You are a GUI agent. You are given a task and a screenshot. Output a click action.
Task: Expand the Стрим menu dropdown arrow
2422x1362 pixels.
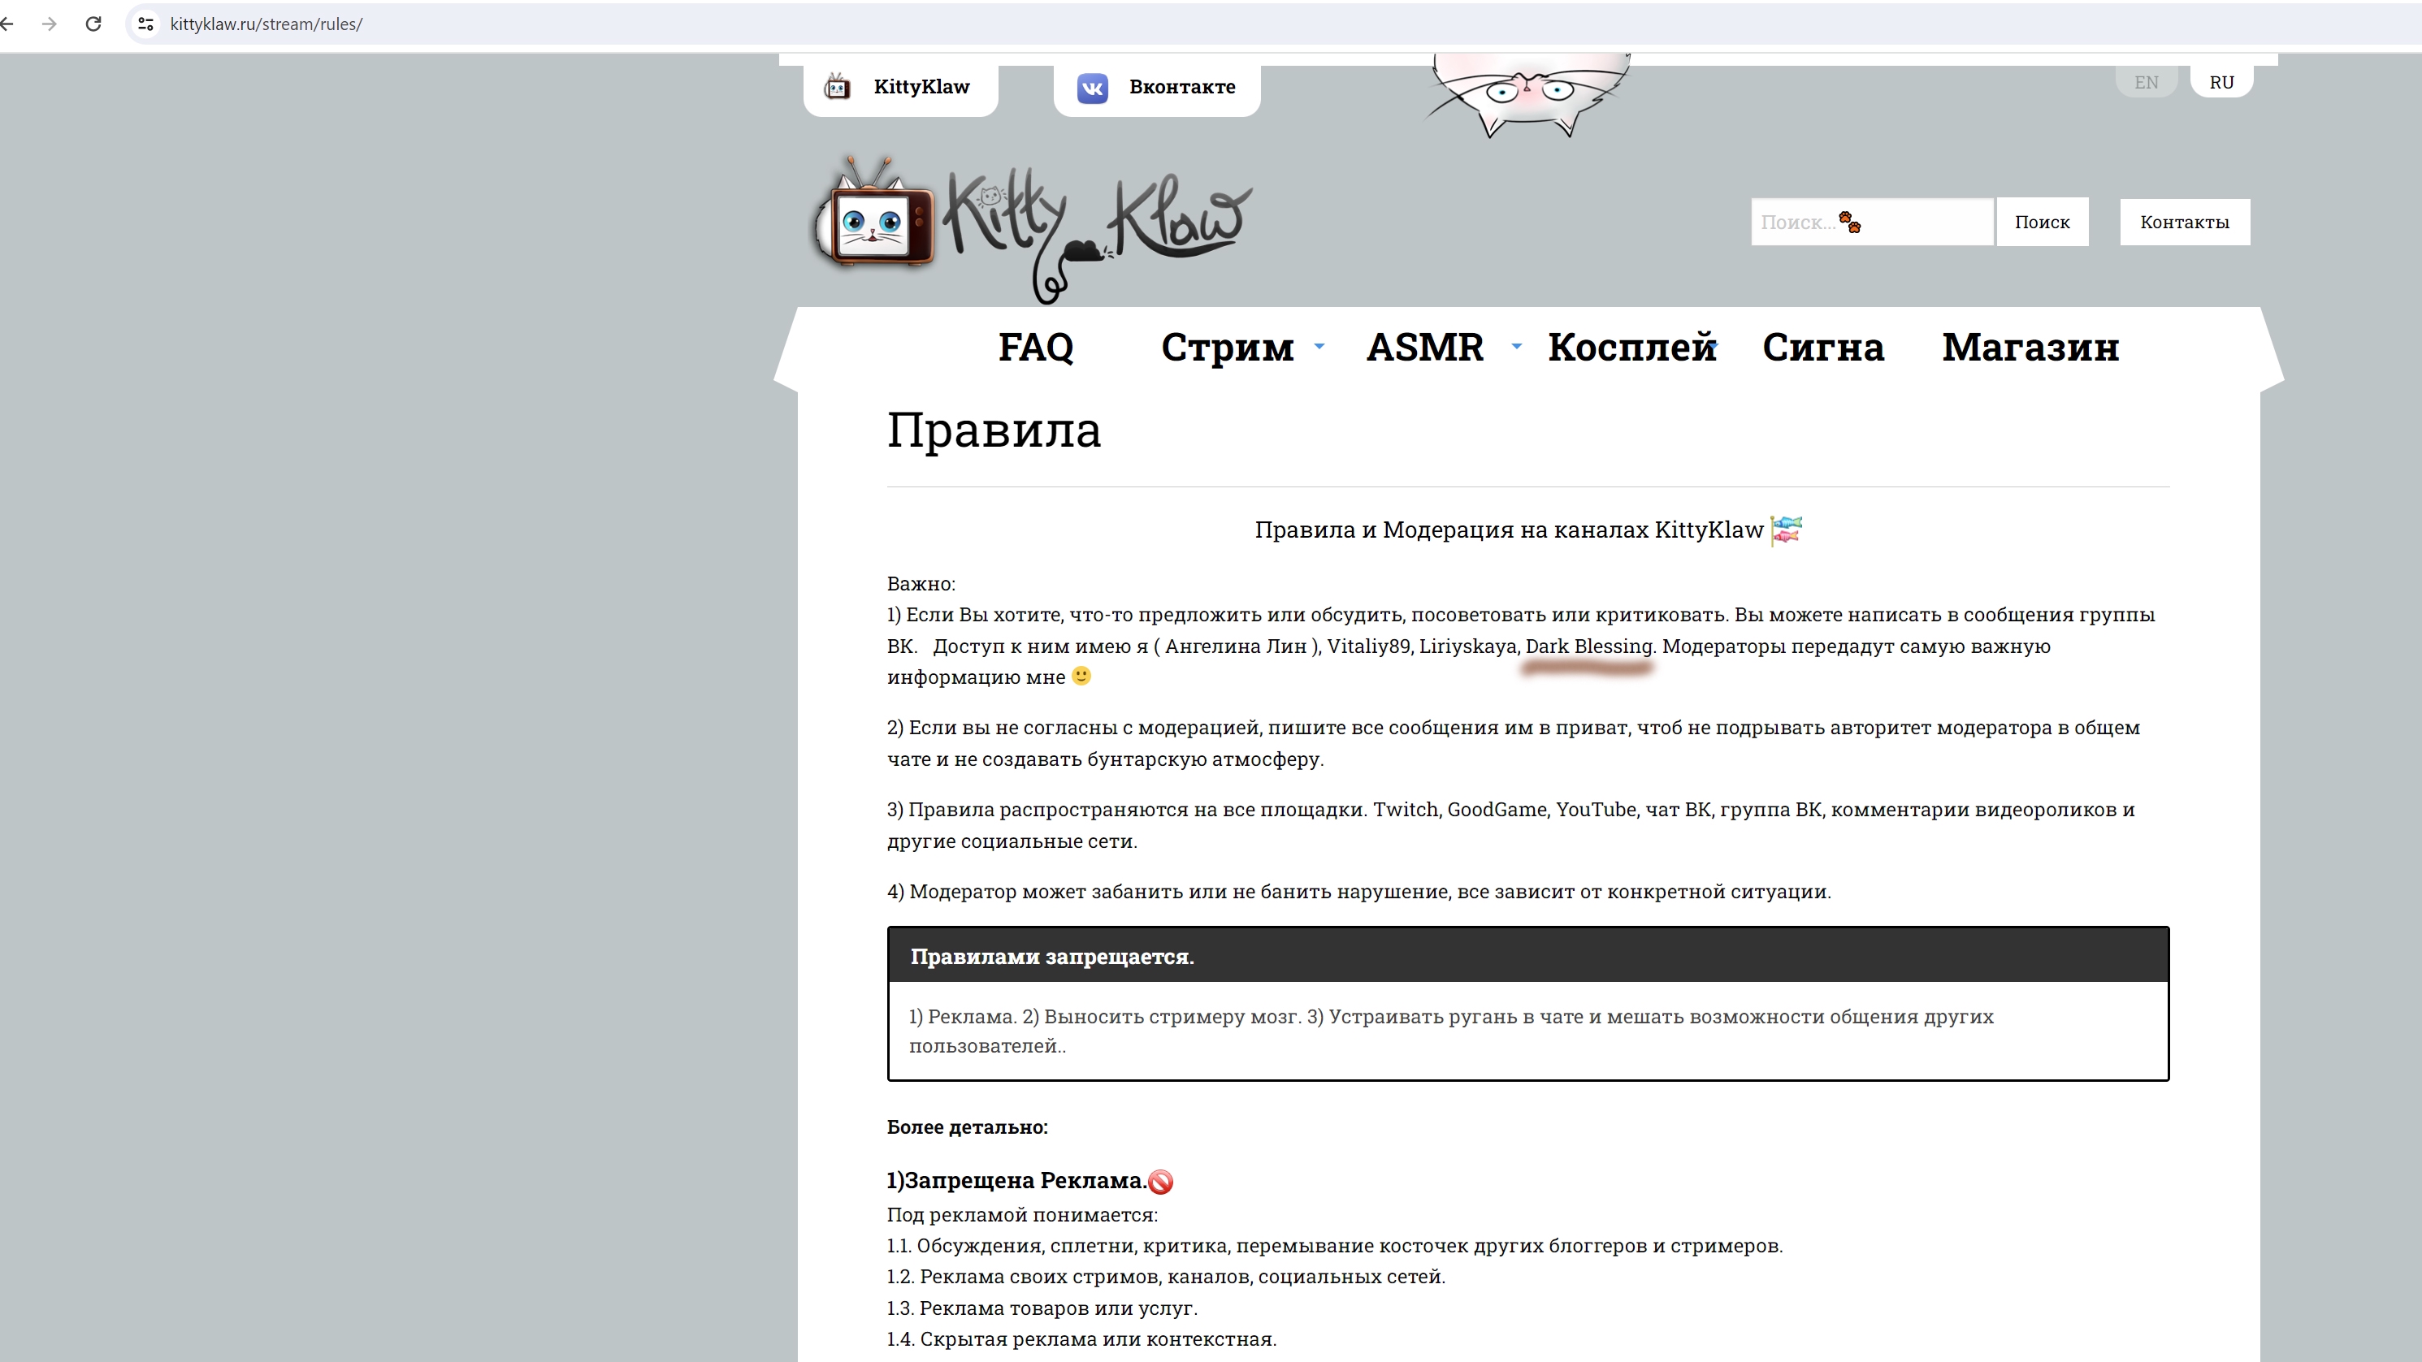1319,347
